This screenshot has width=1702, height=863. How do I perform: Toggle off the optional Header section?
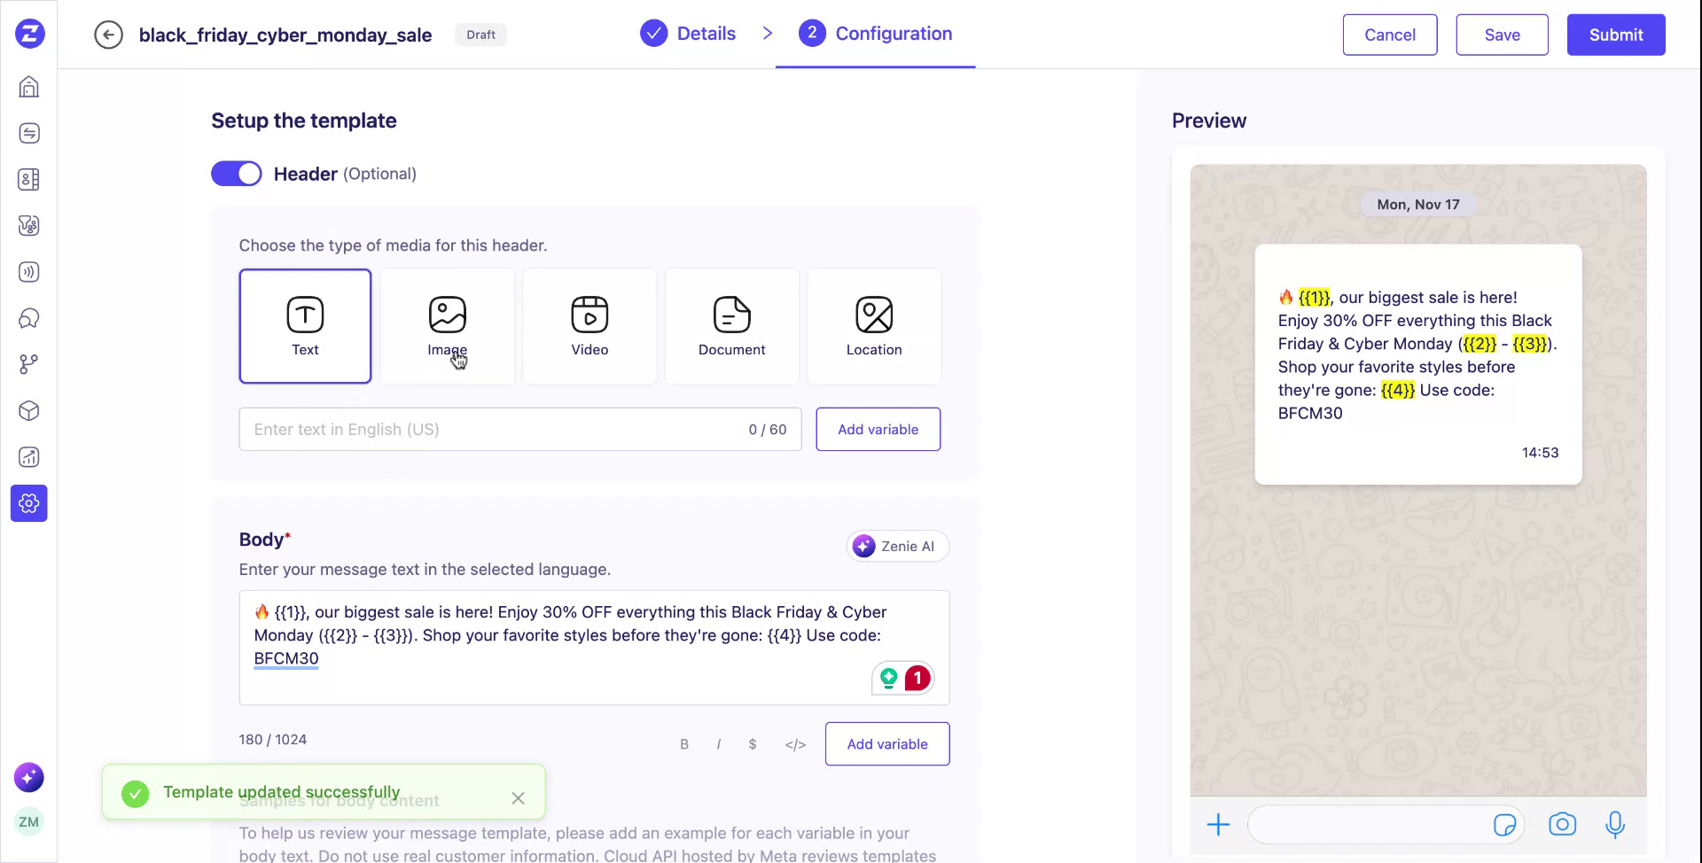(236, 173)
